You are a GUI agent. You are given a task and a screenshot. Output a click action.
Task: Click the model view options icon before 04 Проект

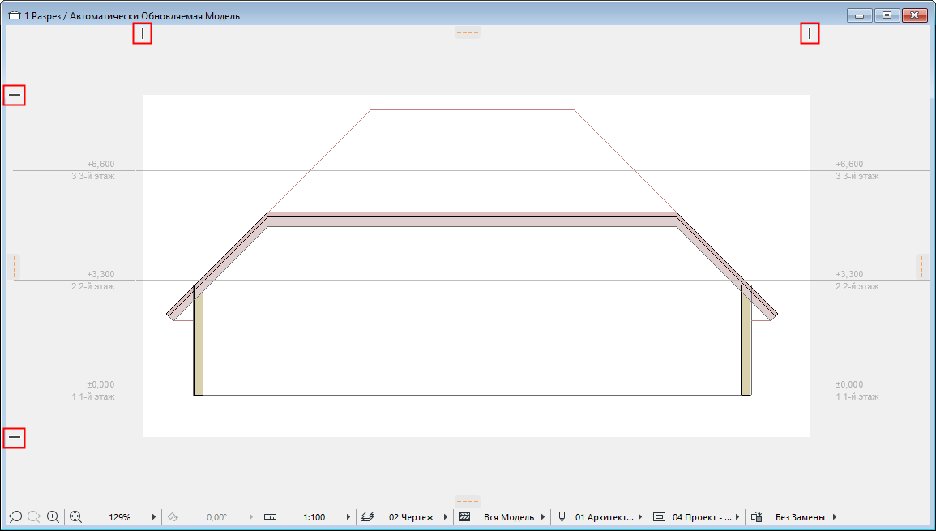[659, 516]
